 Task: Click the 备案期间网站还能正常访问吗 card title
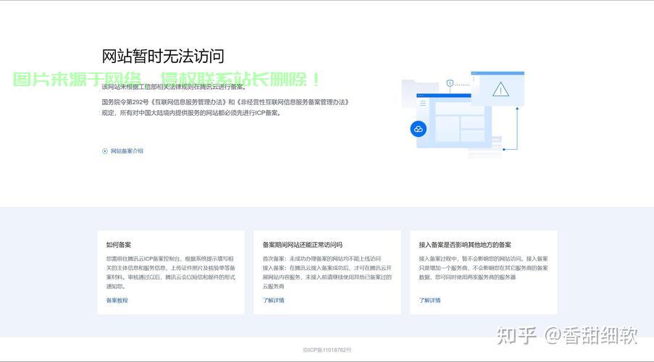(303, 245)
